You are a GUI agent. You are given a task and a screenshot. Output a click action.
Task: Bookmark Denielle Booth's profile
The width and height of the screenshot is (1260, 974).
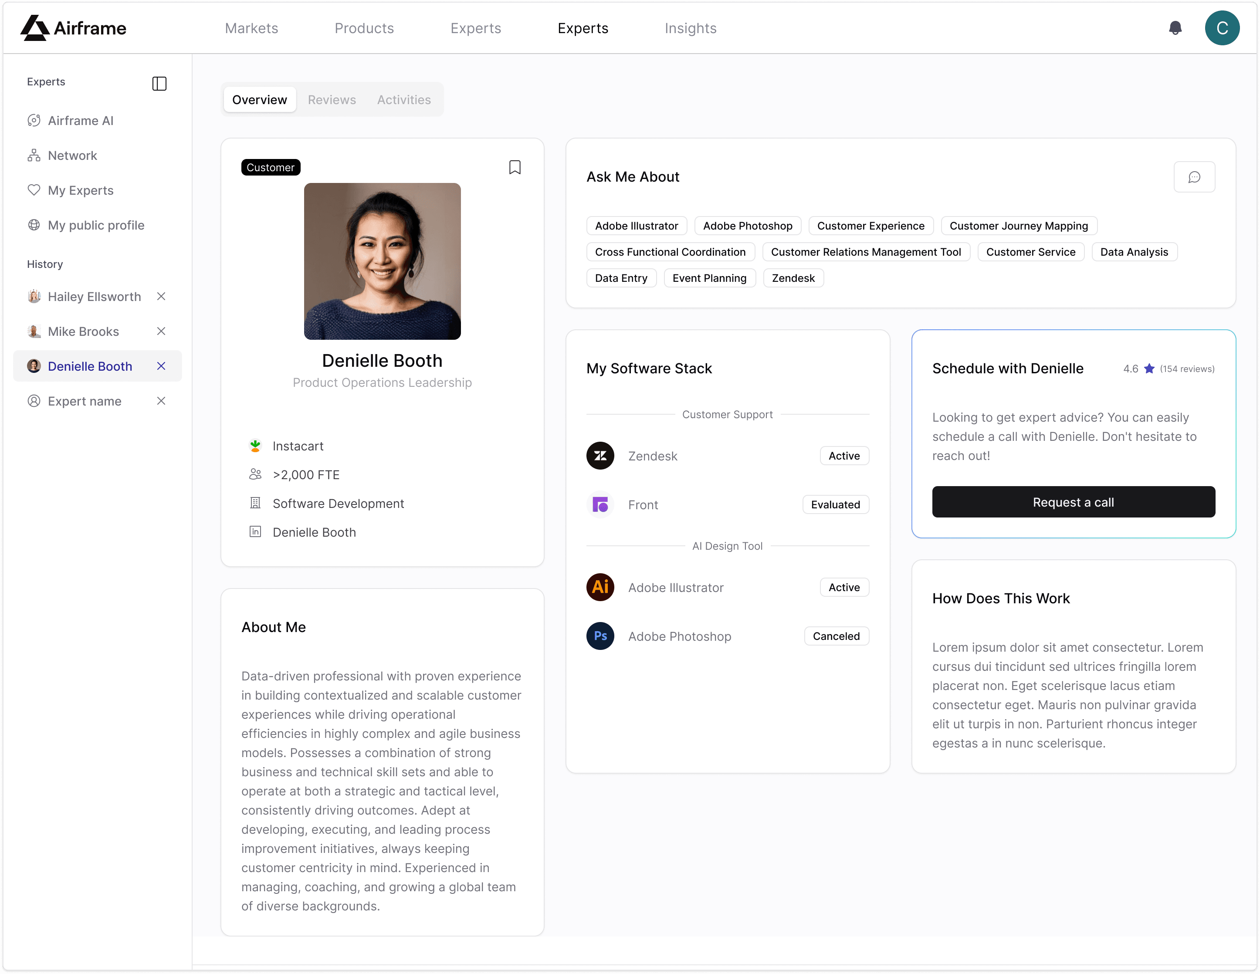pyautogui.click(x=515, y=167)
